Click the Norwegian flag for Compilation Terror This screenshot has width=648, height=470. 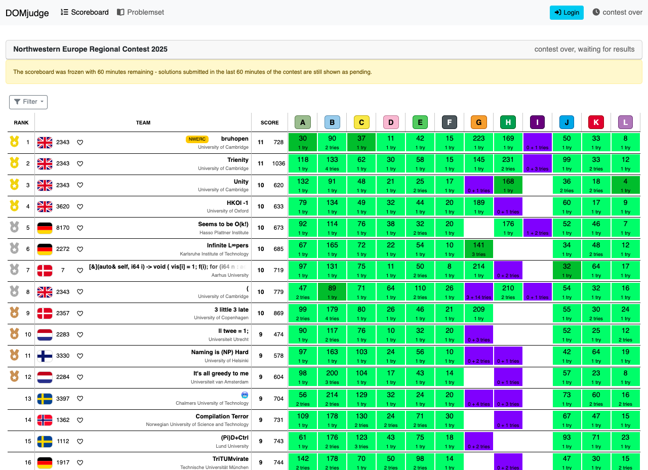[x=45, y=420]
